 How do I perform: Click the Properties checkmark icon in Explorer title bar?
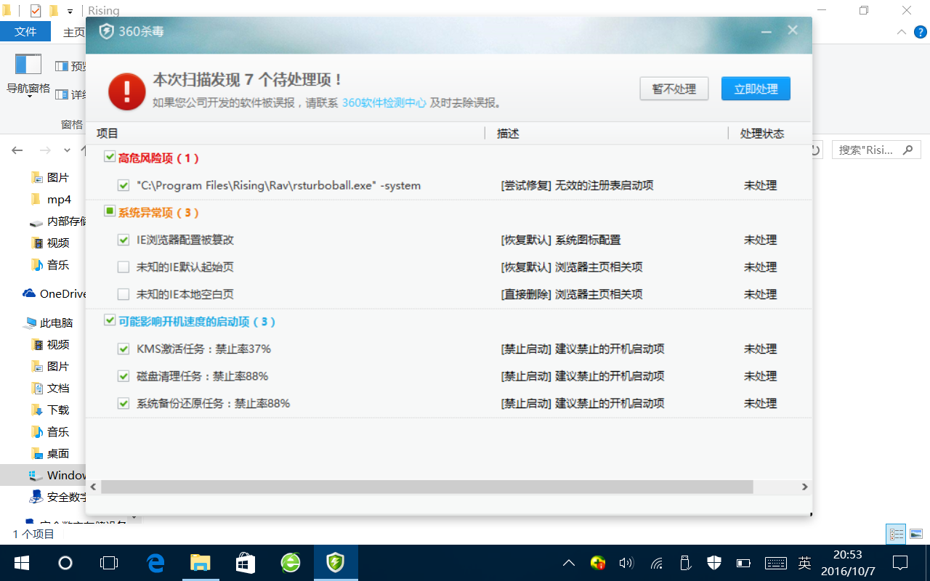coord(36,11)
